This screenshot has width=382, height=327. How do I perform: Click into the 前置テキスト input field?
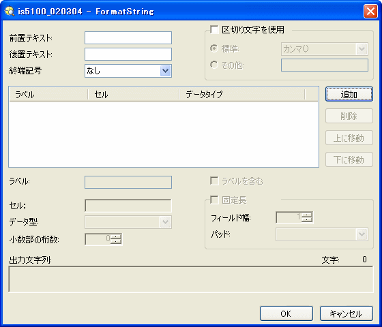[x=128, y=37]
